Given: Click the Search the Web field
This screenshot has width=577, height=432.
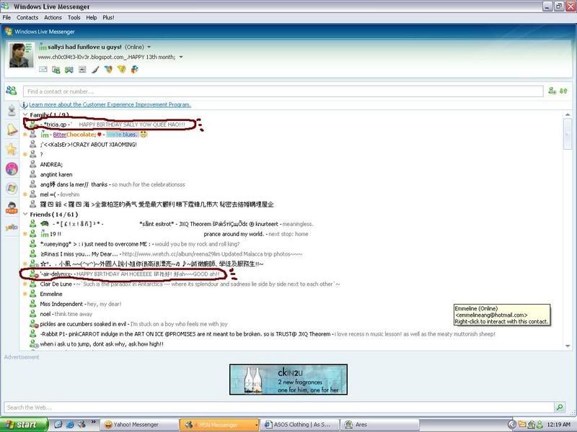Looking at the screenshot, I should coord(279,407).
